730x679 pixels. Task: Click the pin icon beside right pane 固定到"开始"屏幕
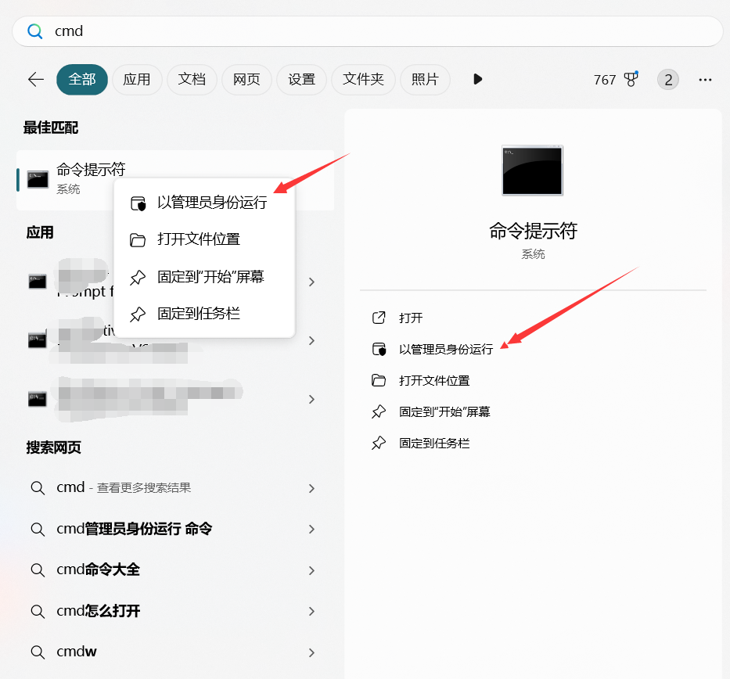[x=379, y=412]
